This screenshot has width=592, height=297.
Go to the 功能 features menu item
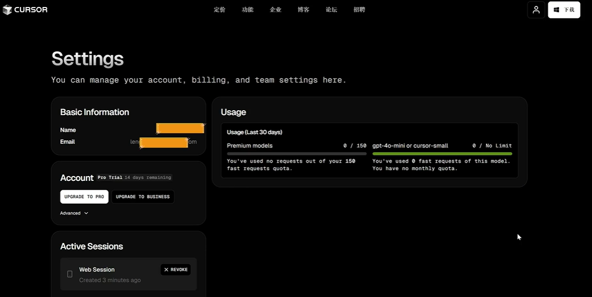(247, 10)
